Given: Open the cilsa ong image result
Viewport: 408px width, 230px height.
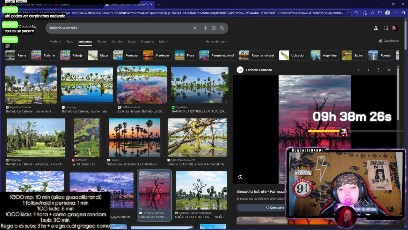Looking at the screenshot, I should click(x=87, y=85).
